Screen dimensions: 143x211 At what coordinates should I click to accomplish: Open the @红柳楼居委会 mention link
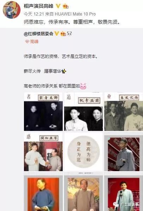click(38, 34)
